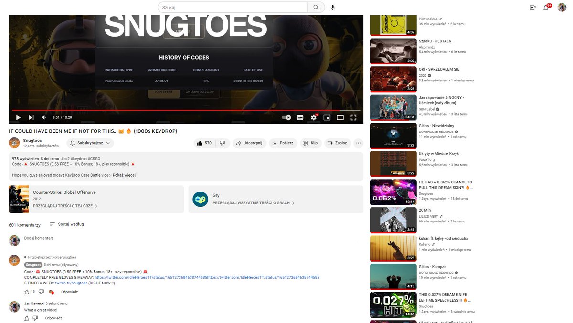Toggle autoplay switch in player
This screenshot has width=573, height=323.
tap(286, 117)
